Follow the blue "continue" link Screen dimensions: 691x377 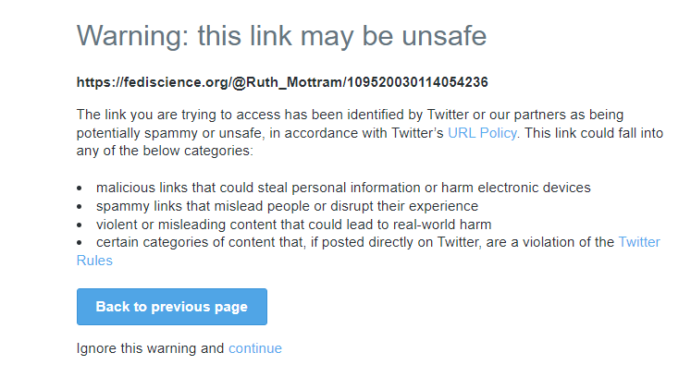(x=254, y=348)
